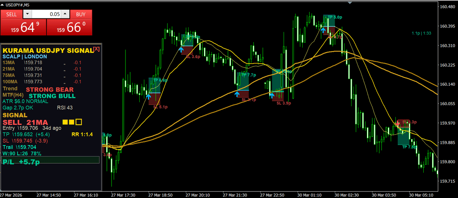The height and width of the screenshot is (198, 458).
Task: Click the 159.649 sell price tile
Action: (x=23, y=27)
